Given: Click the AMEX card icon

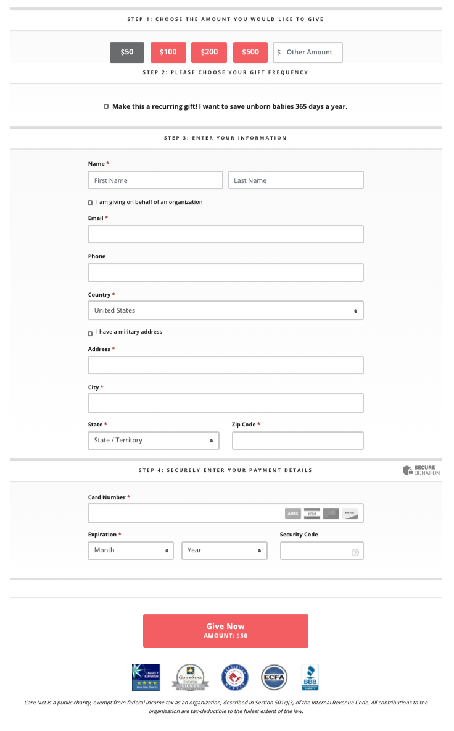Looking at the screenshot, I should [x=292, y=513].
